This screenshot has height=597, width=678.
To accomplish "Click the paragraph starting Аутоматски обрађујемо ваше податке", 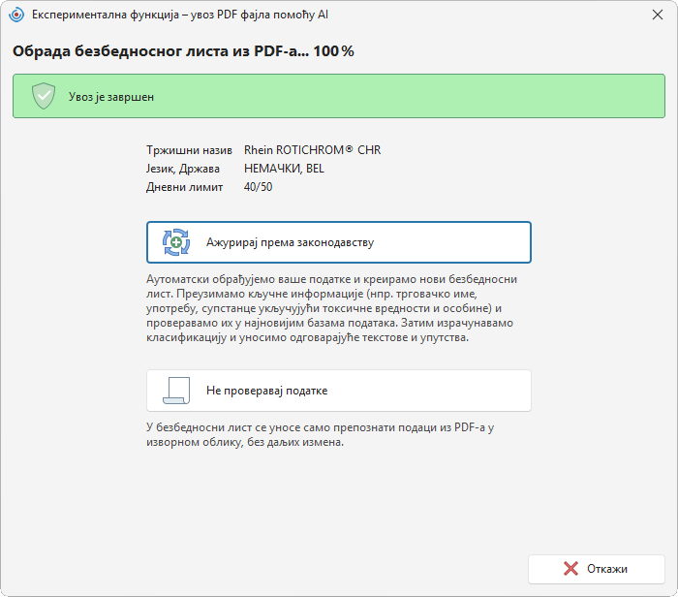I will pos(331,308).
